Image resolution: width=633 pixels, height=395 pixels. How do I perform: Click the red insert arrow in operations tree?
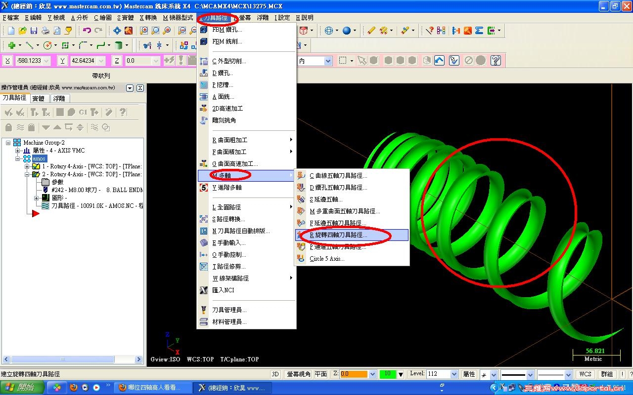tap(36, 214)
